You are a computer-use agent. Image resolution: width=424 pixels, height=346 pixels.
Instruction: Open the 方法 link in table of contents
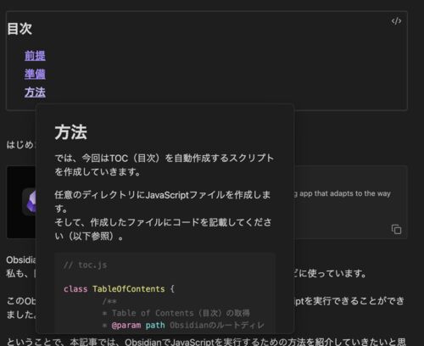click(x=35, y=92)
